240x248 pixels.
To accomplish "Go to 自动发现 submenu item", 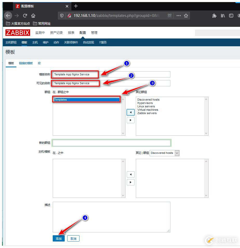I will (89, 42).
